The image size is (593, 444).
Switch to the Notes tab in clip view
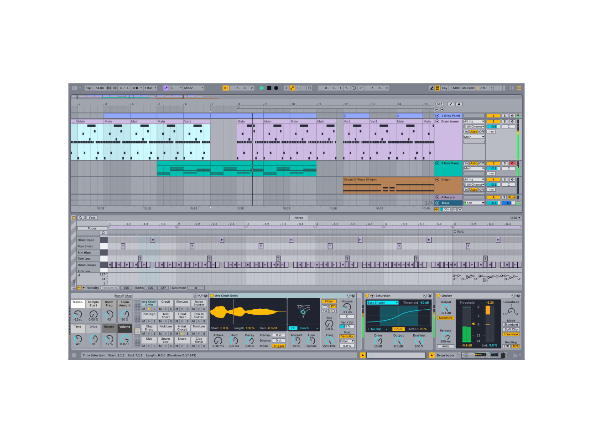299,217
